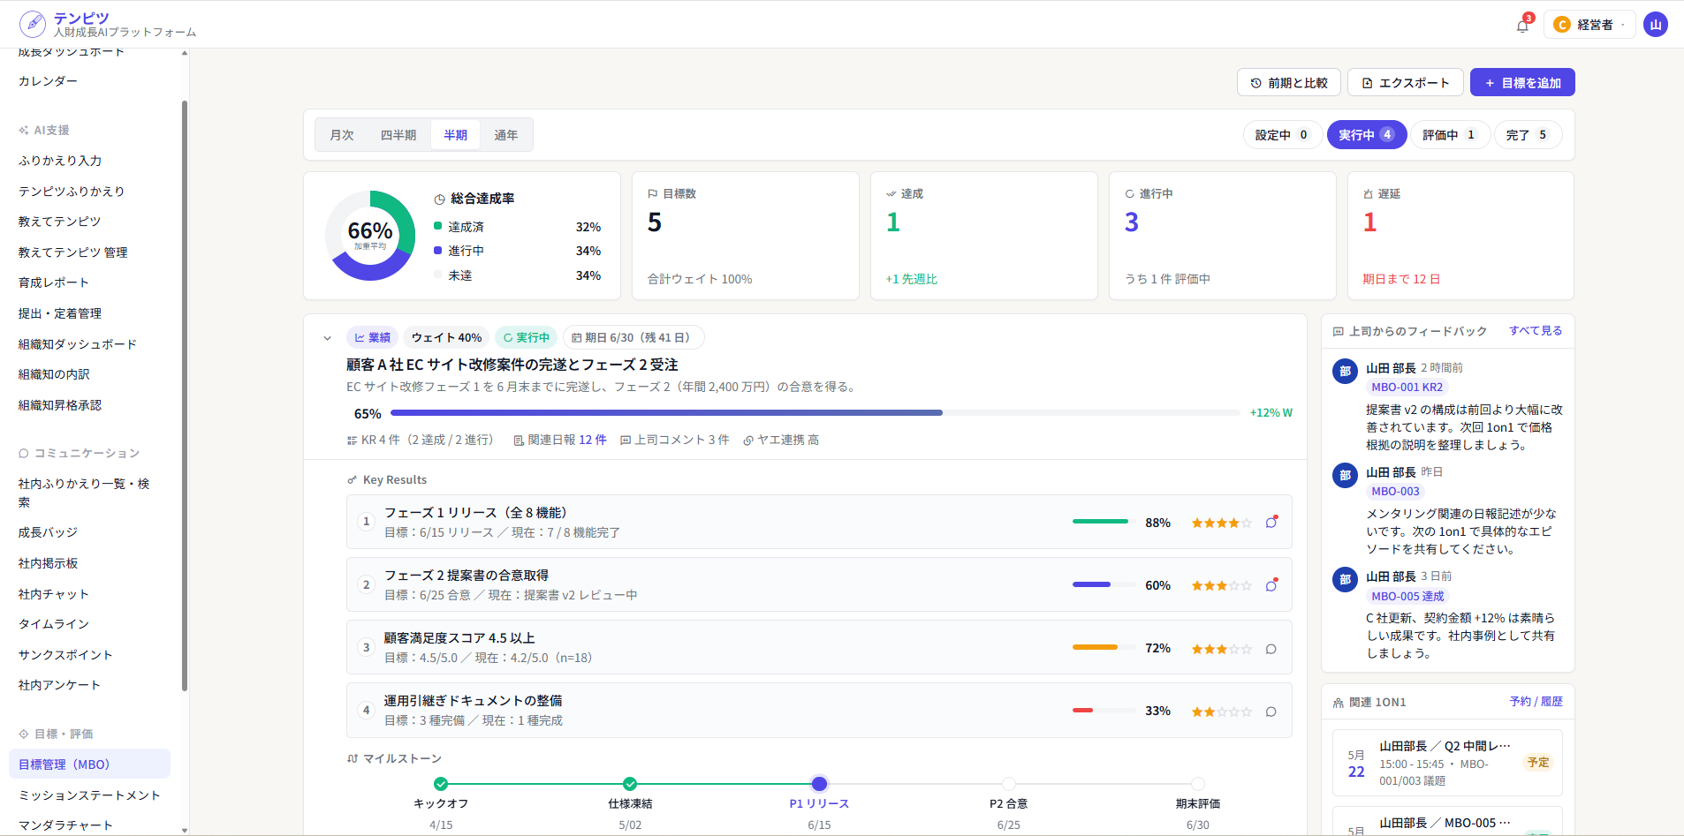Open comment icon for 顧客満足度スコア
This screenshot has width=1684, height=836.
[x=1271, y=649]
